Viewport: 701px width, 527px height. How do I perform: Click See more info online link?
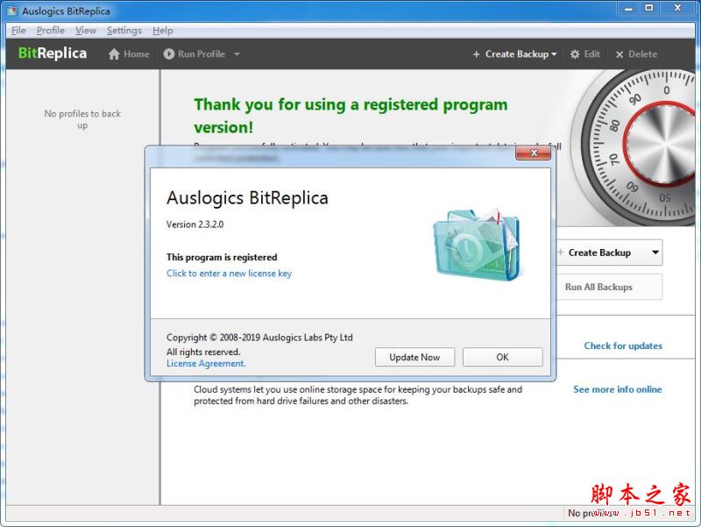pyautogui.click(x=617, y=389)
